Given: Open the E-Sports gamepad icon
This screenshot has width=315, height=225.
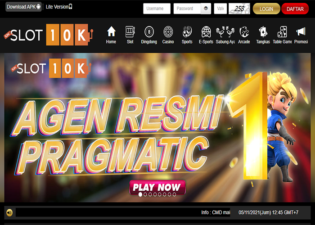Looking at the screenshot, I should point(206,32).
